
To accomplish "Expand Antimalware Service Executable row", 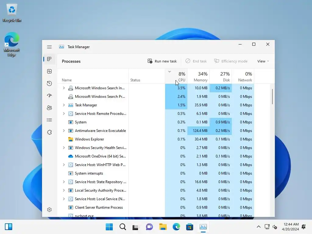I will 64,131.
